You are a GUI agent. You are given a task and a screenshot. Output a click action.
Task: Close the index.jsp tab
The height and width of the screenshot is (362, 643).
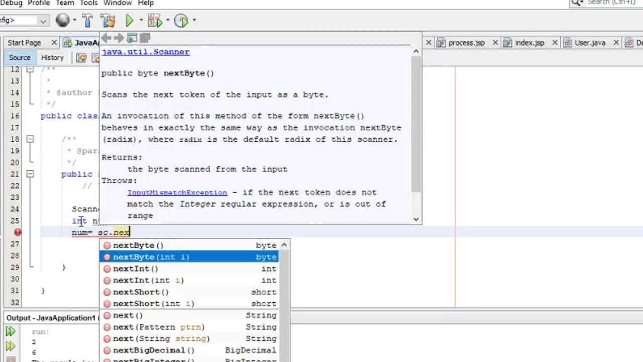555,43
